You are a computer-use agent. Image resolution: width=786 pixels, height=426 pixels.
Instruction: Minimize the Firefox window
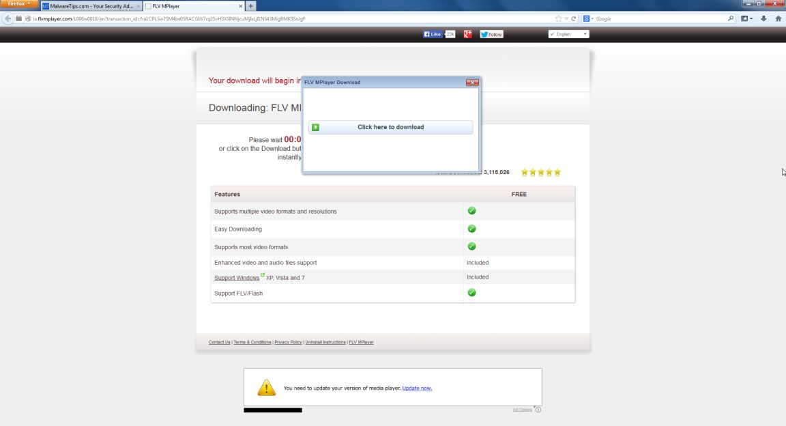(748, 3)
